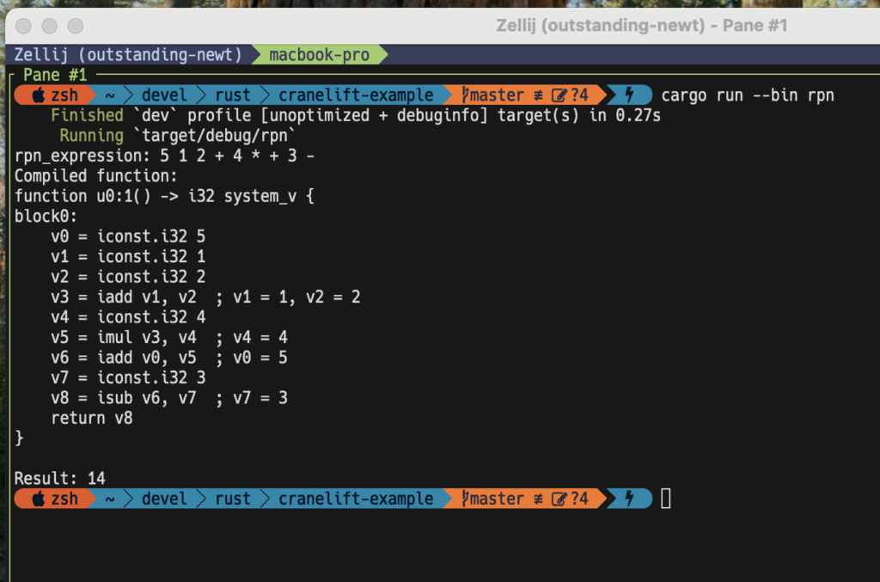
Task: Click the window title 'Zellij (outstanding-newt) - Pane #1'
Action: point(641,25)
